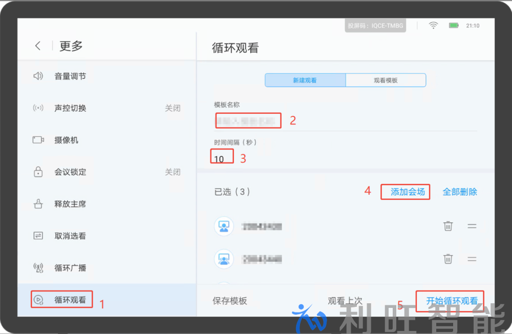Click the first selected site's blurred name
Image resolution: width=512 pixels, height=334 pixels.
coord(262,226)
